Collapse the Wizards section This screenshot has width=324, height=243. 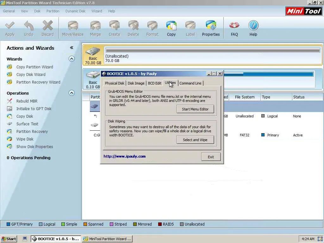click(x=72, y=59)
